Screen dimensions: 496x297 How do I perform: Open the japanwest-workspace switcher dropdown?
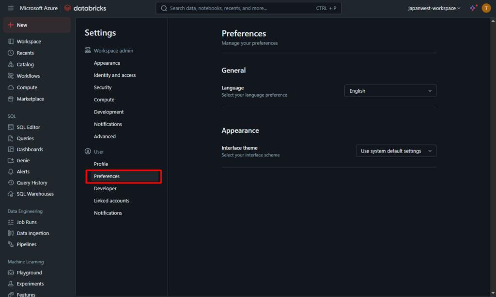point(434,8)
